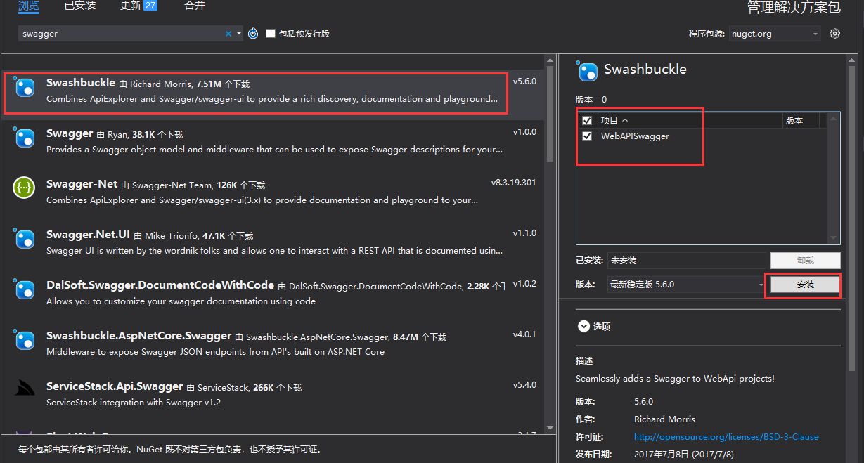
Task: Click the package list vertical scrollbar
Action: pyautogui.click(x=550, y=112)
